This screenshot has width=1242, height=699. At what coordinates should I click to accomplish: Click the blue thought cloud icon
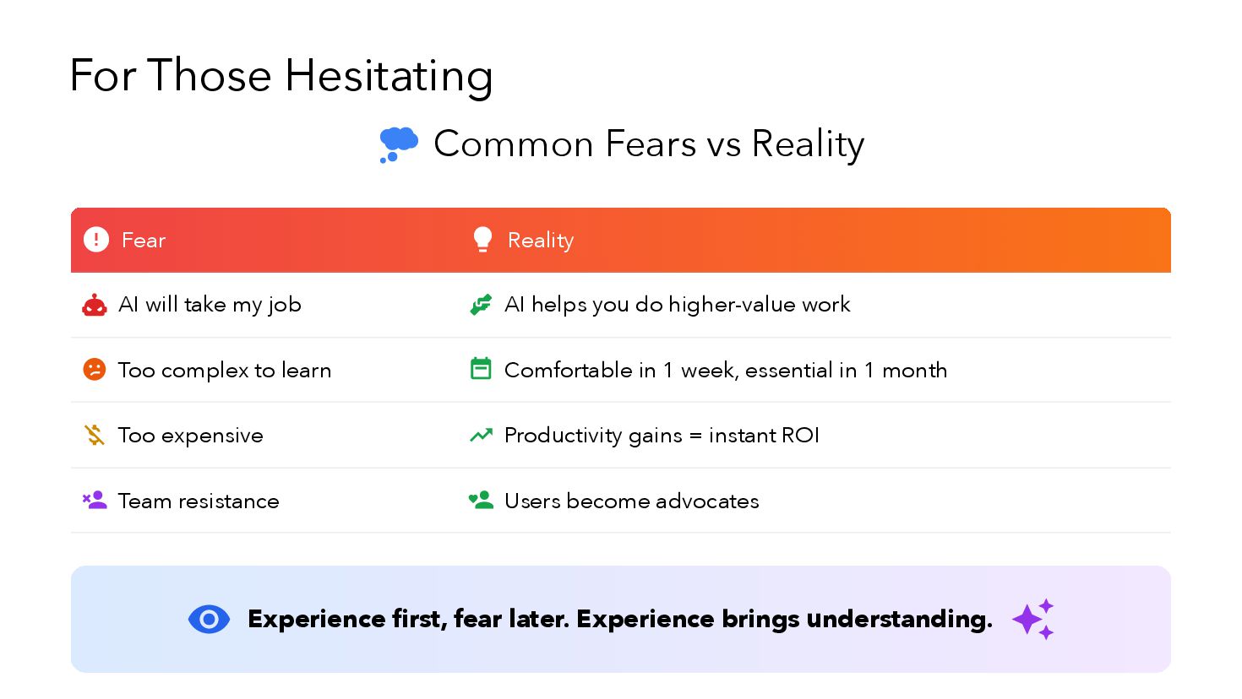[399, 144]
